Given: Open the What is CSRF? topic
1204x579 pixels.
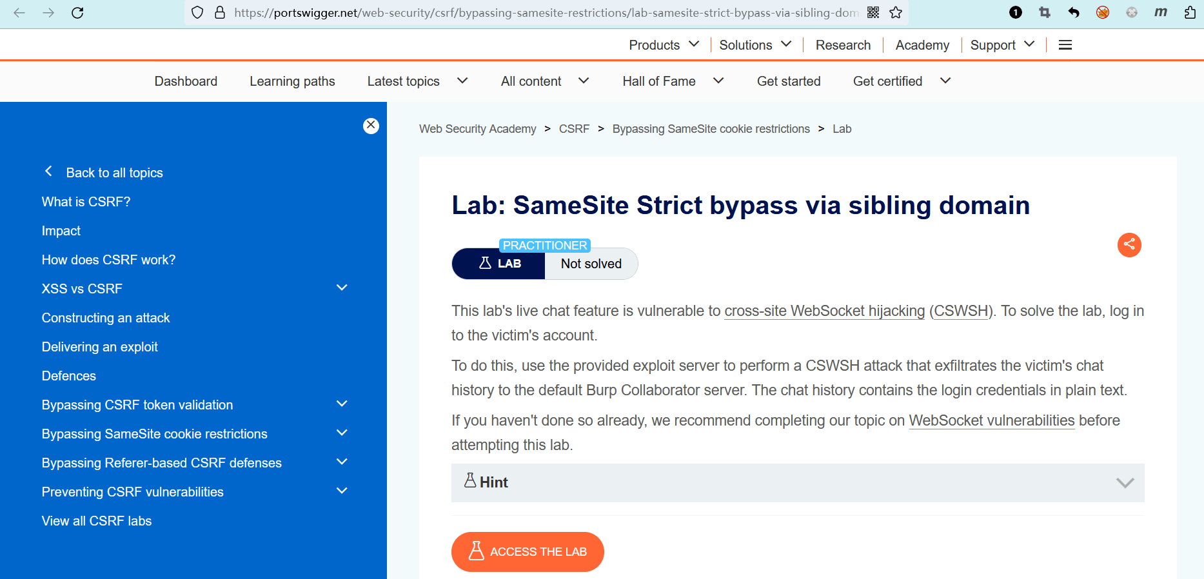Looking at the screenshot, I should point(86,202).
